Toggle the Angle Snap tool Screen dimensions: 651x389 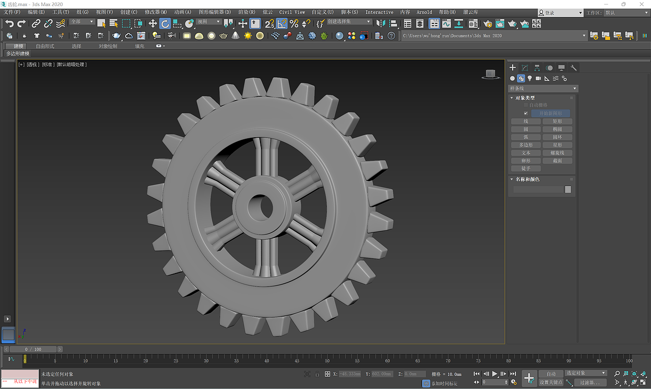click(281, 23)
